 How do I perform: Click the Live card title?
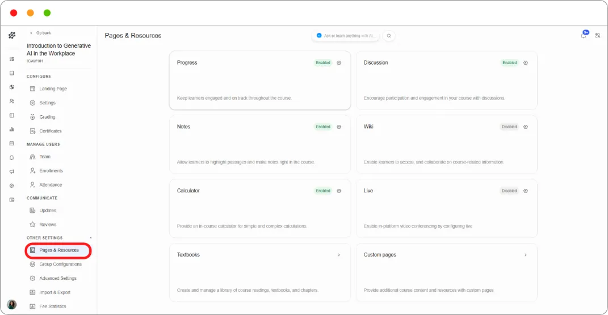point(368,191)
